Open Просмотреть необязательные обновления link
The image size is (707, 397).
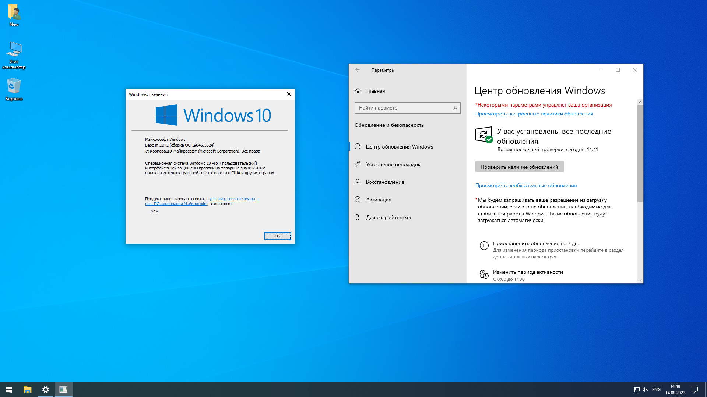point(525,185)
